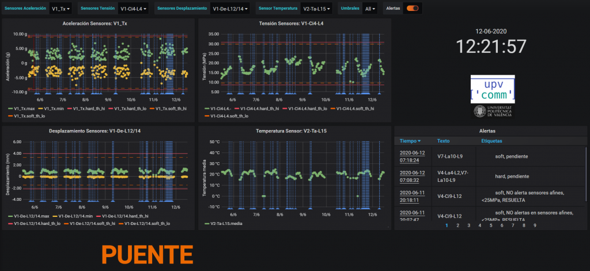This screenshot has height=271, width=590.
Task: Click the green color line of V2-Ta-L15.media
Action: click(207, 224)
